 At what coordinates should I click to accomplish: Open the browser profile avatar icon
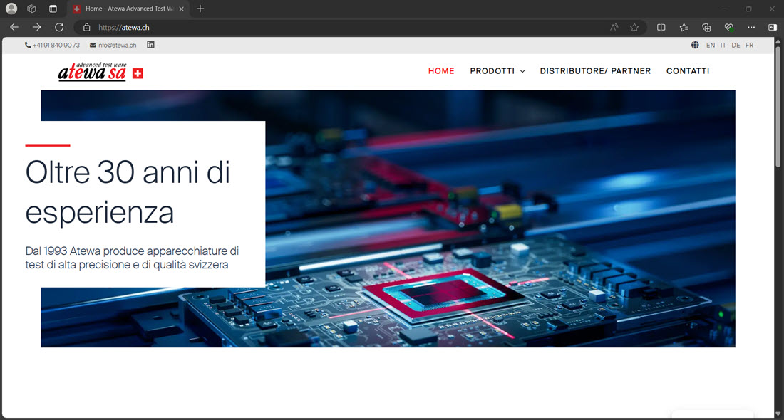tap(11, 9)
